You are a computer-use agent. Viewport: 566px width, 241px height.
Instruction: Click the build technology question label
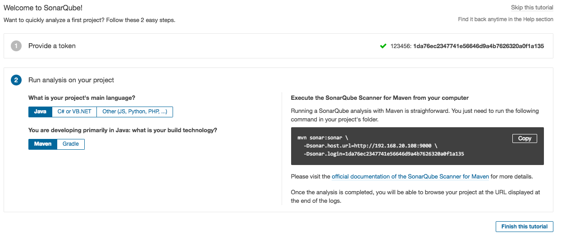pyautogui.click(x=123, y=130)
